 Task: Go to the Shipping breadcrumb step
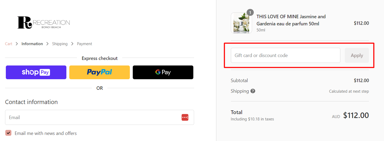pyautogui.click(x=60, y=44)
